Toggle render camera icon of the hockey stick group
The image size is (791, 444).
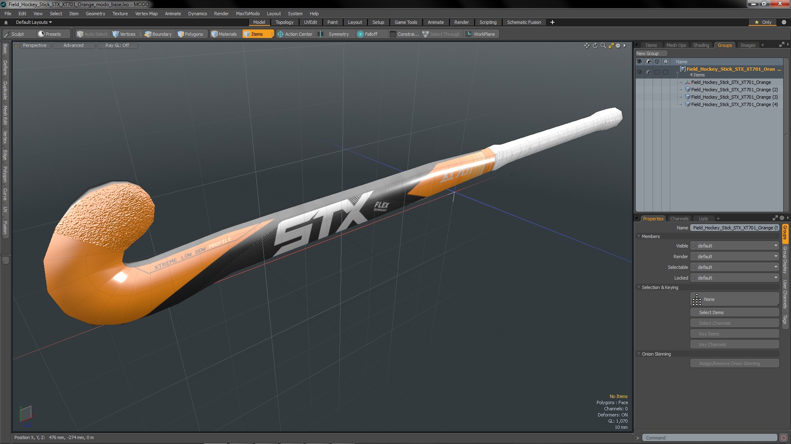tap(648, 72)
